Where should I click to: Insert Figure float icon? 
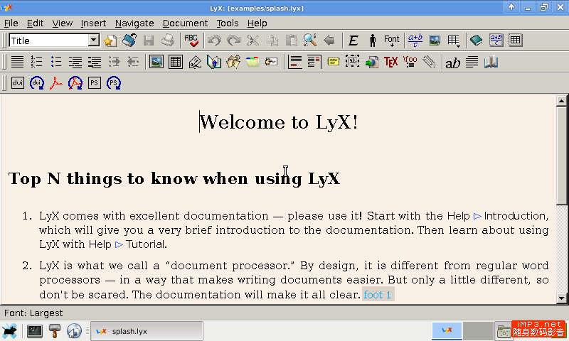tap(156, 62)
